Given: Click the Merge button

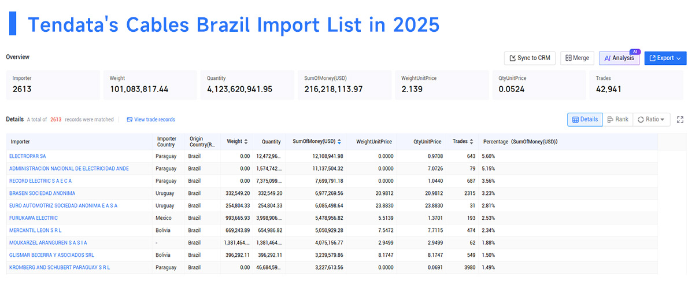Looking at the screenshot, I should [578, 58].
